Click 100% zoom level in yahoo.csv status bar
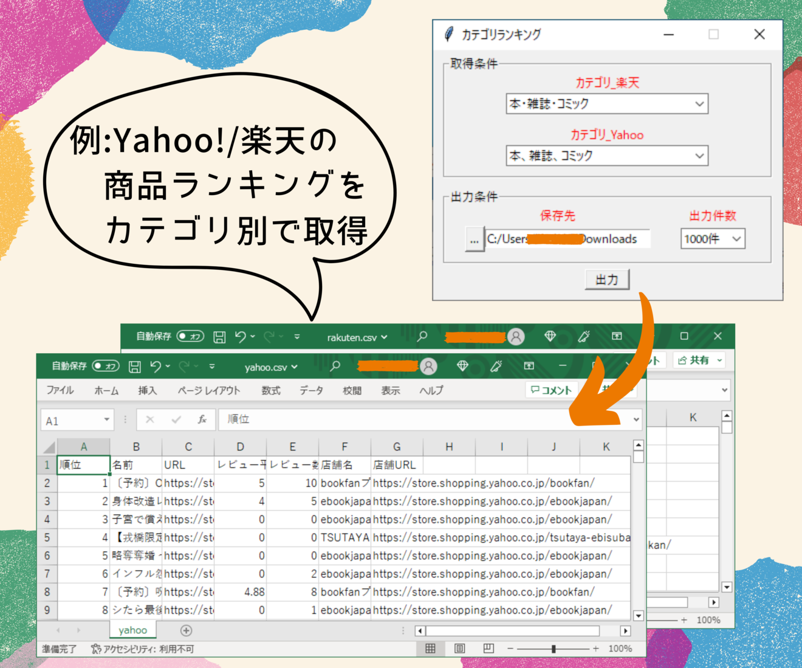802x668 pixels. pyautogui.click(x=620, y=649)
